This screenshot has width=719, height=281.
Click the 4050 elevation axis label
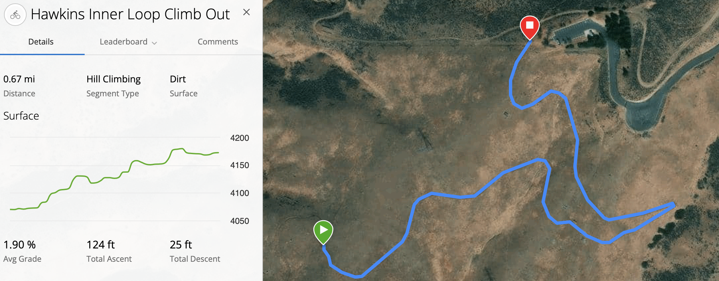[x=240, y=221]
